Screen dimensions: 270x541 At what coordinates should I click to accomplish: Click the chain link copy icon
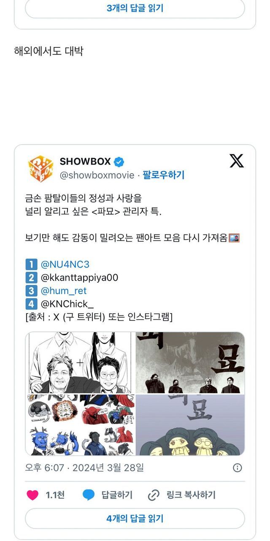pyautogui.click(x=154, y=495)
